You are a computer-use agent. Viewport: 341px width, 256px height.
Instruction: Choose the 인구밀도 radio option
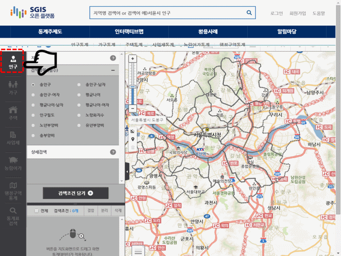tap(33, 115)
